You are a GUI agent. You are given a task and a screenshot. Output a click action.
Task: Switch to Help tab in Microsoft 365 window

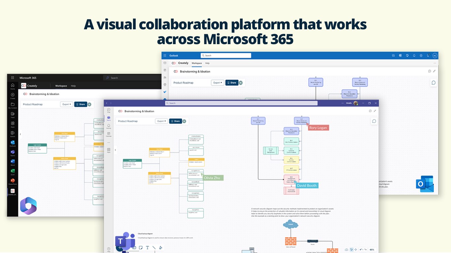(x=73, y=86)
